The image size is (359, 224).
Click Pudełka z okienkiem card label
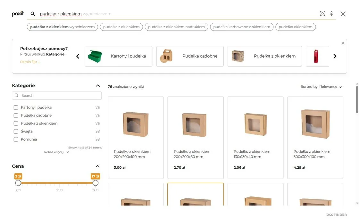[x=274, y=56]
